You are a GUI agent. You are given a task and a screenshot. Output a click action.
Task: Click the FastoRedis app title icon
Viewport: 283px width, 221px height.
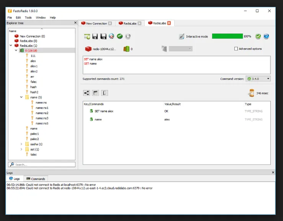[10, 11]
